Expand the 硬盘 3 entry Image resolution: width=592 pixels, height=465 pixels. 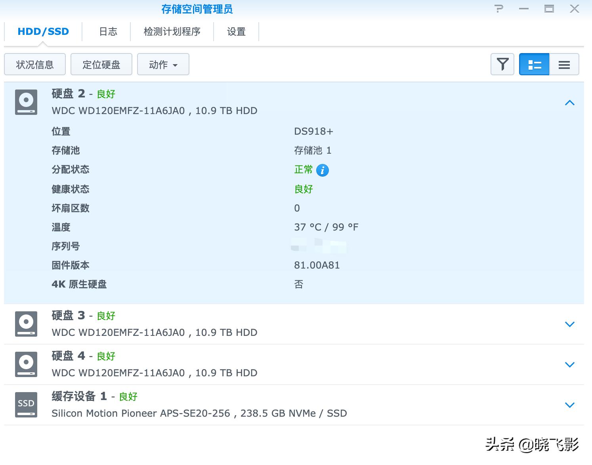pyautogui.click(x=569, y=324)
